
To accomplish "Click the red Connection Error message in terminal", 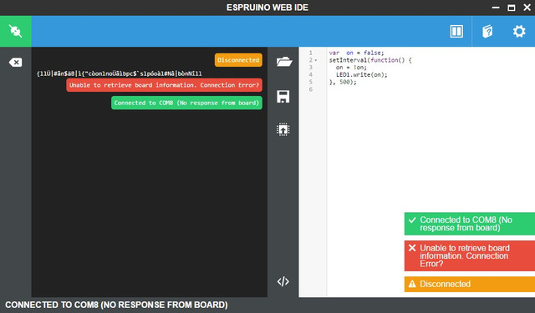I will [164, 85].
